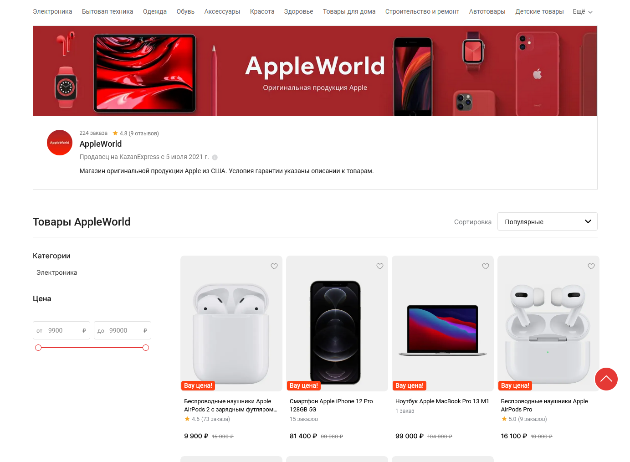Click the rating star near 4.8
630x462 pixels.
coord(115,133)
